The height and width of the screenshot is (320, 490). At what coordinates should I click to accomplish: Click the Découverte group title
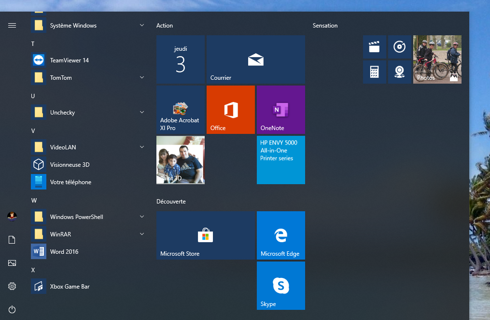[171, 202]
